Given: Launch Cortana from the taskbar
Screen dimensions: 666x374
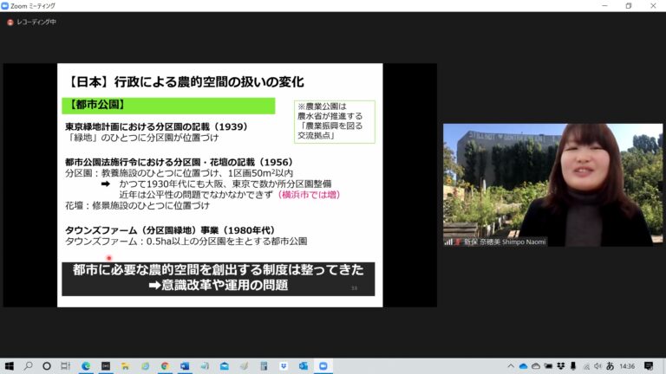Looking at the screenshot, I should (47, 366).
